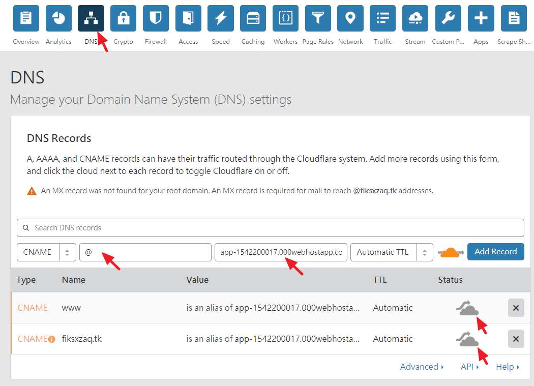Open the Analytics pie chart icon

click(58, 19)
